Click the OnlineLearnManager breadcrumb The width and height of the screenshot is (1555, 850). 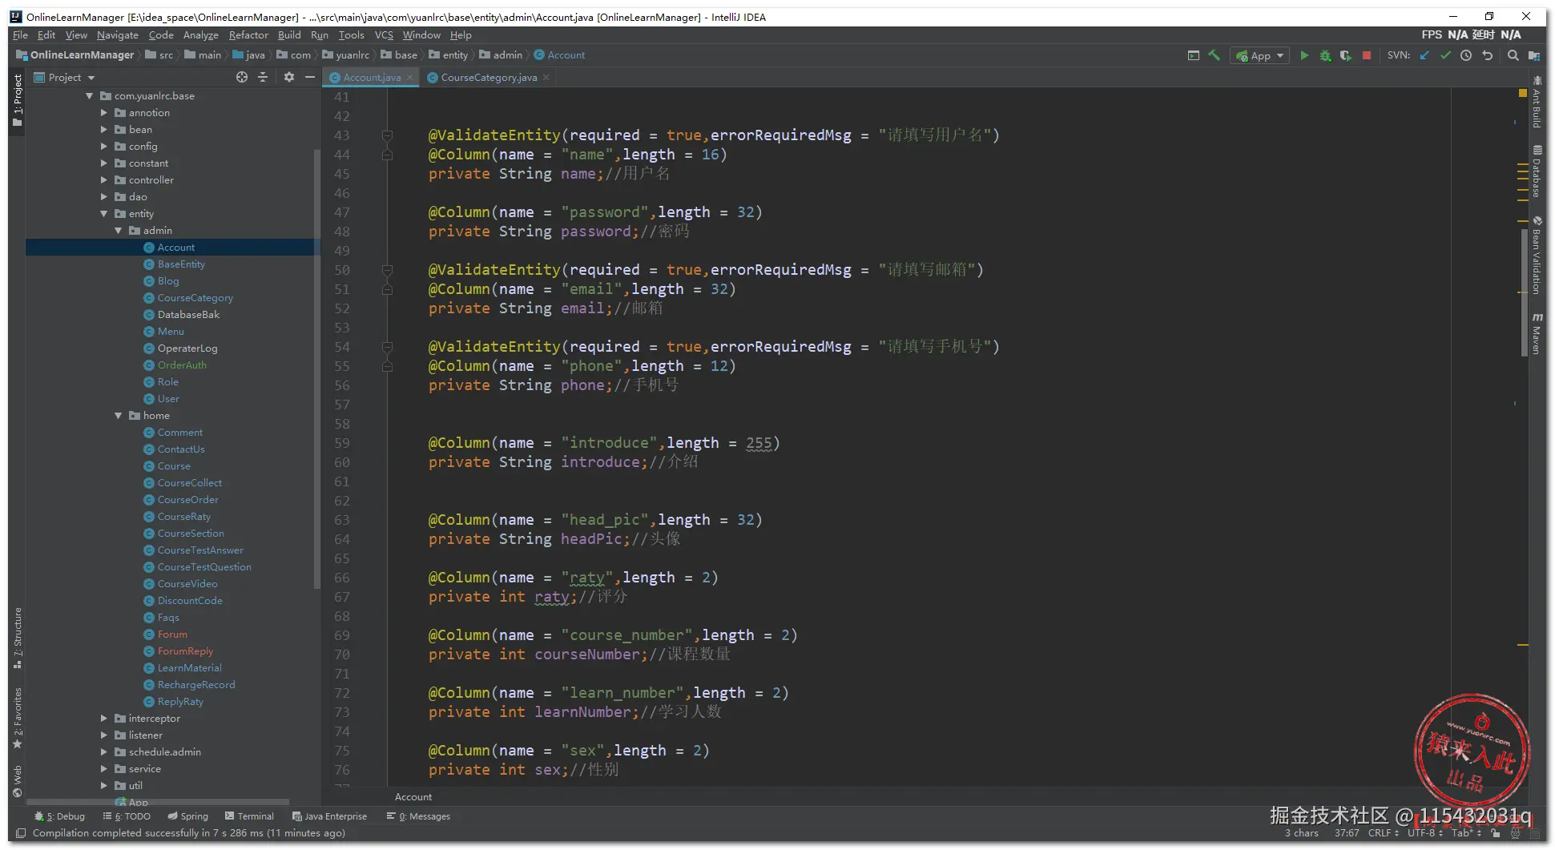pos(75,55)
